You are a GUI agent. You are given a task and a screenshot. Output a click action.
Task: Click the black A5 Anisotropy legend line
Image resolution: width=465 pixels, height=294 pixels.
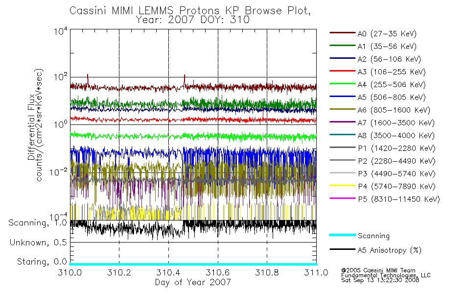pyautogui.click(x=343, y=249)
